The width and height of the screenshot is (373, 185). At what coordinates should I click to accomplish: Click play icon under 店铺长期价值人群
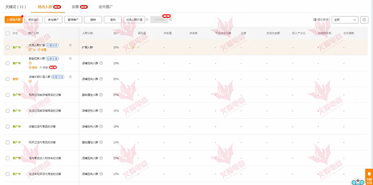pyautogui.click(x=30, y=82)
